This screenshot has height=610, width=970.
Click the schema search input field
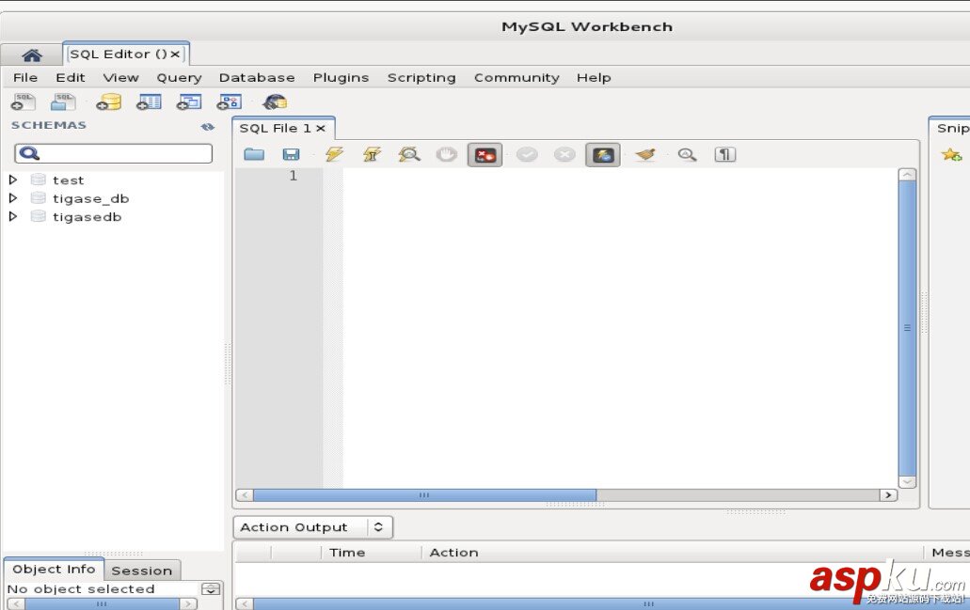click(113, 151)
